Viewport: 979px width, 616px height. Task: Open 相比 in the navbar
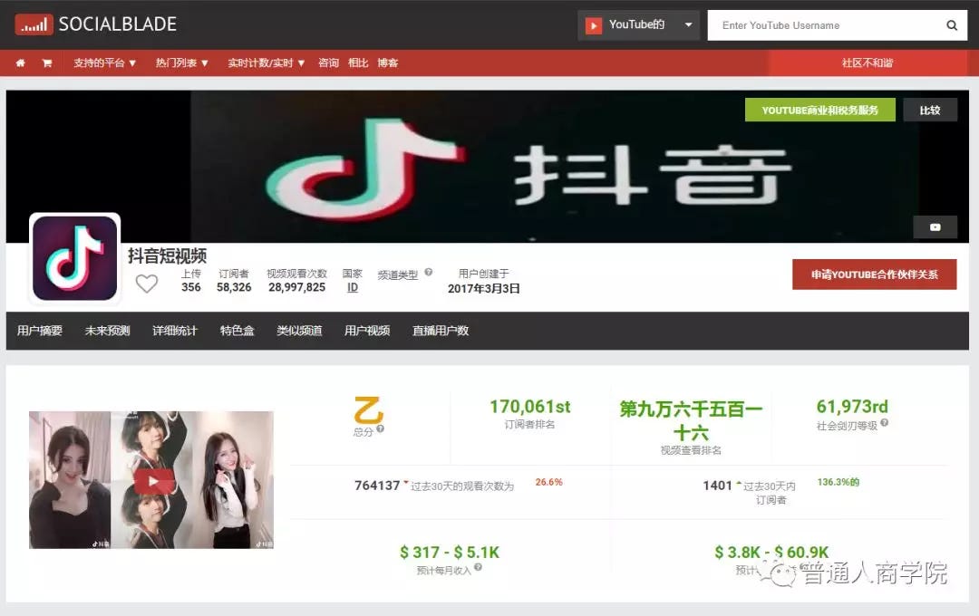[x=358, y=63]
